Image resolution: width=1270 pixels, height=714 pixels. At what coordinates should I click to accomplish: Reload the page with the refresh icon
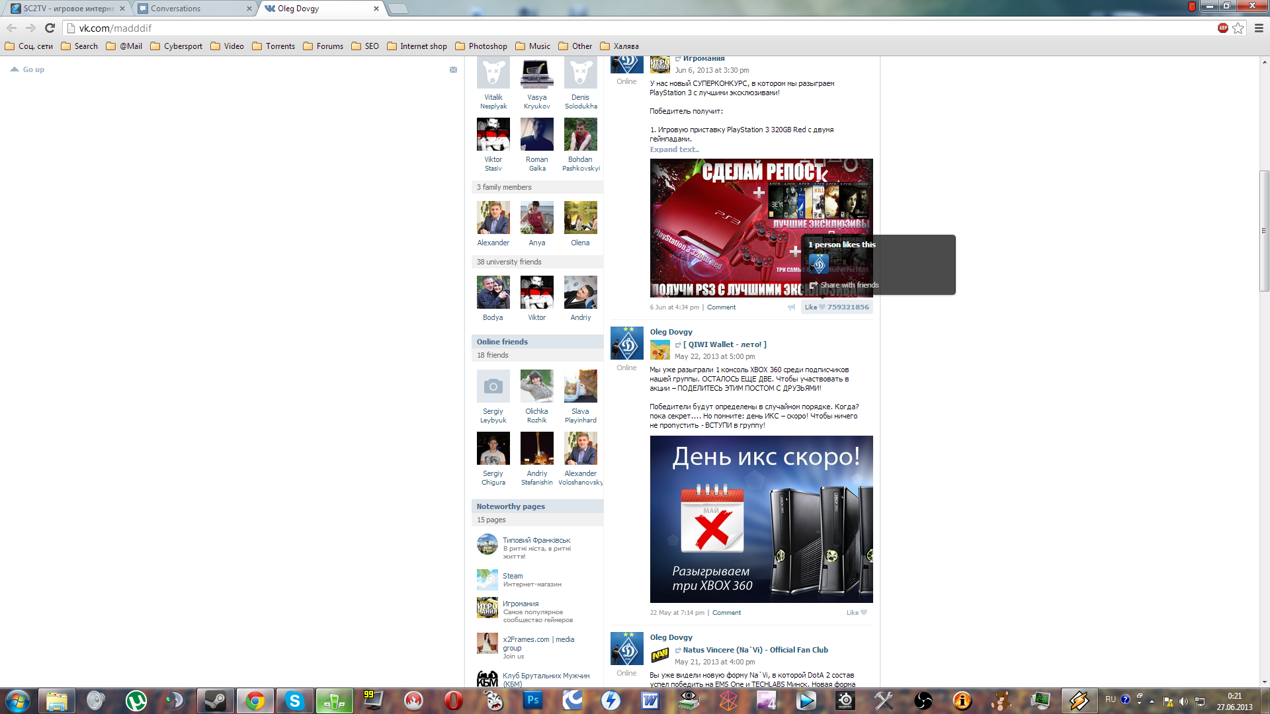pyautogui.click(x=50, y=28)
